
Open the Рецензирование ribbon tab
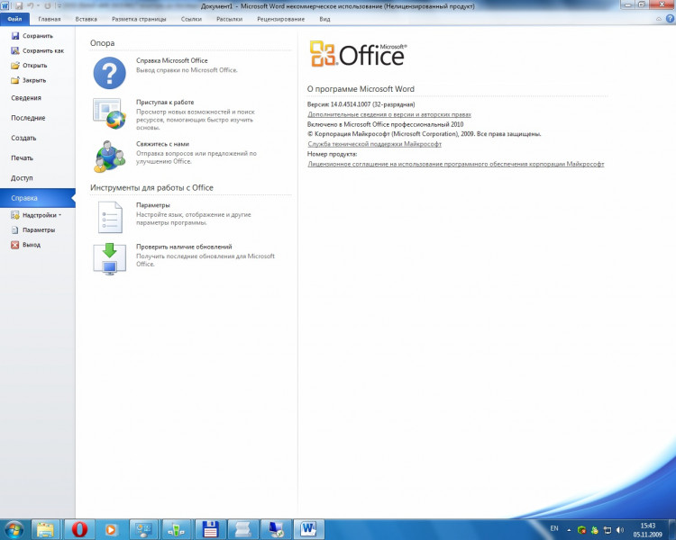coord(280,20)
